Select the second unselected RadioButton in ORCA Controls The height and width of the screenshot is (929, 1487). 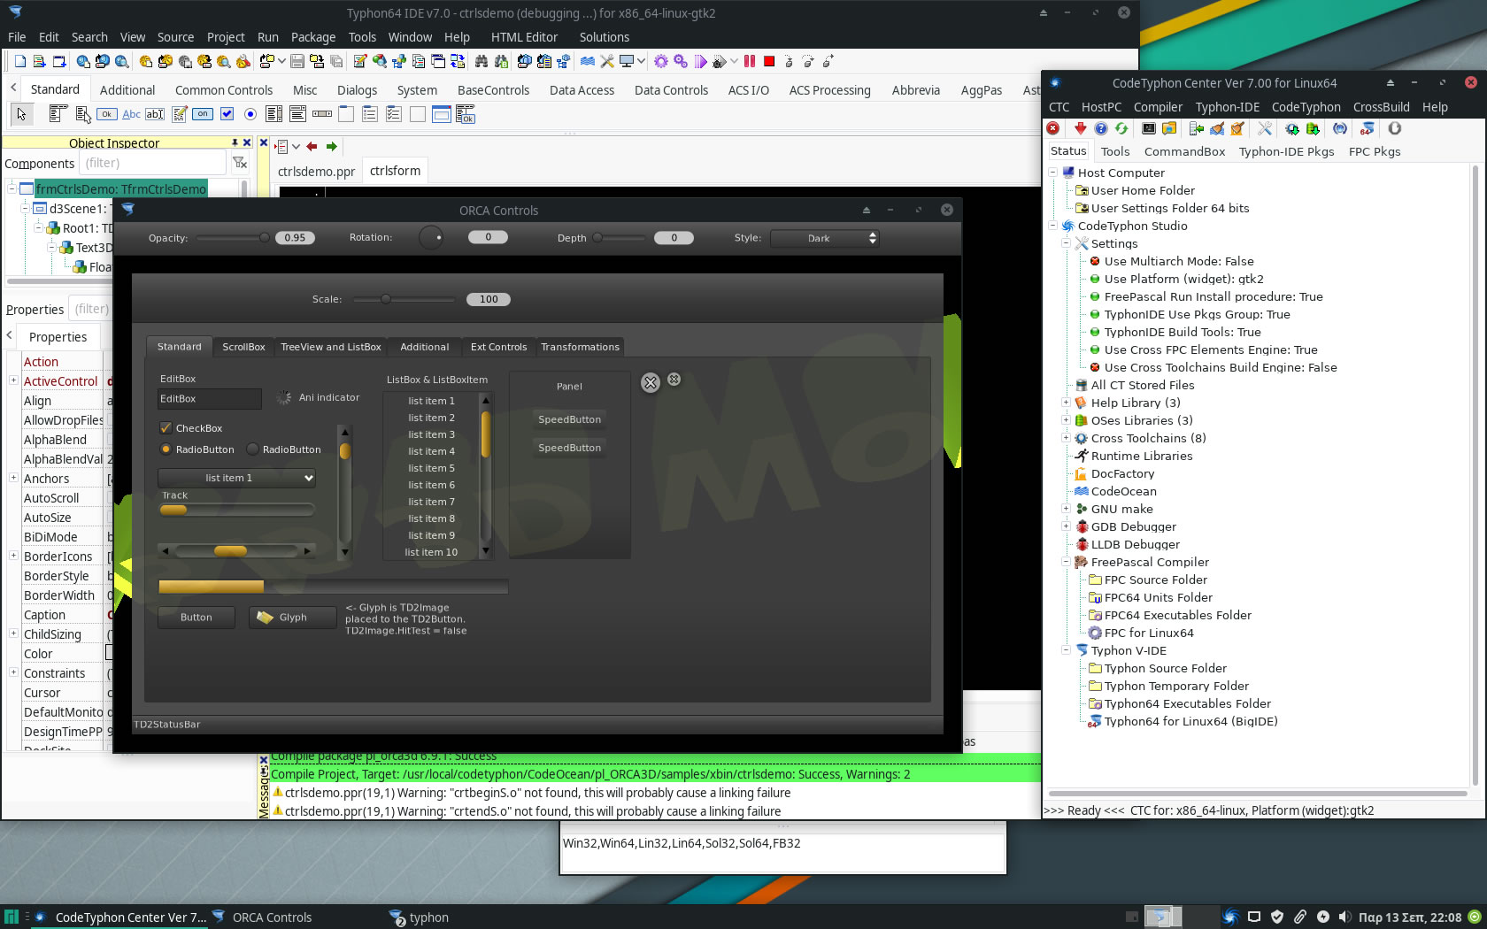tap(252, 449)
